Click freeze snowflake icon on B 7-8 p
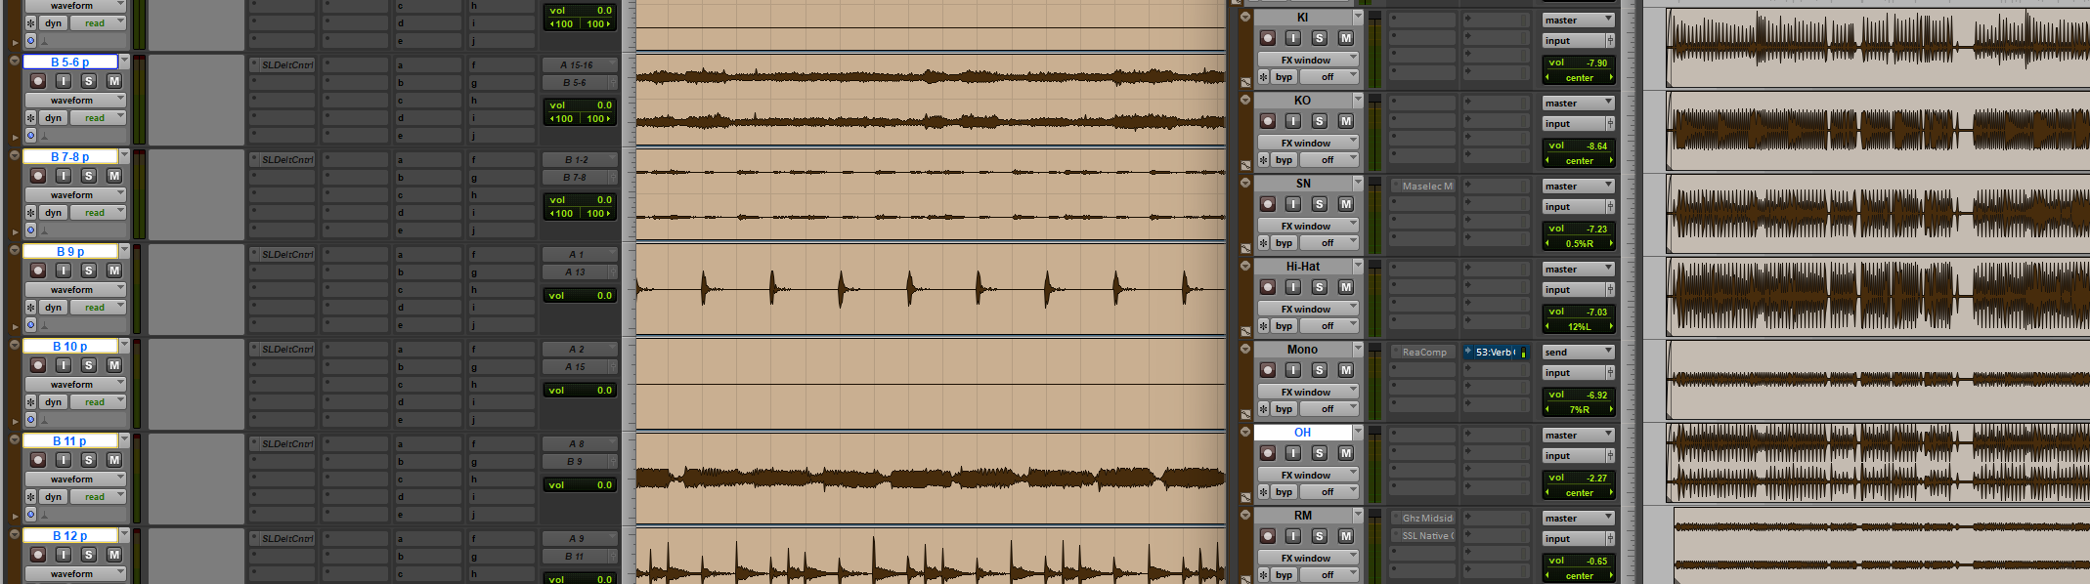This screenshot has height=584, width=2090. (31, 213)
